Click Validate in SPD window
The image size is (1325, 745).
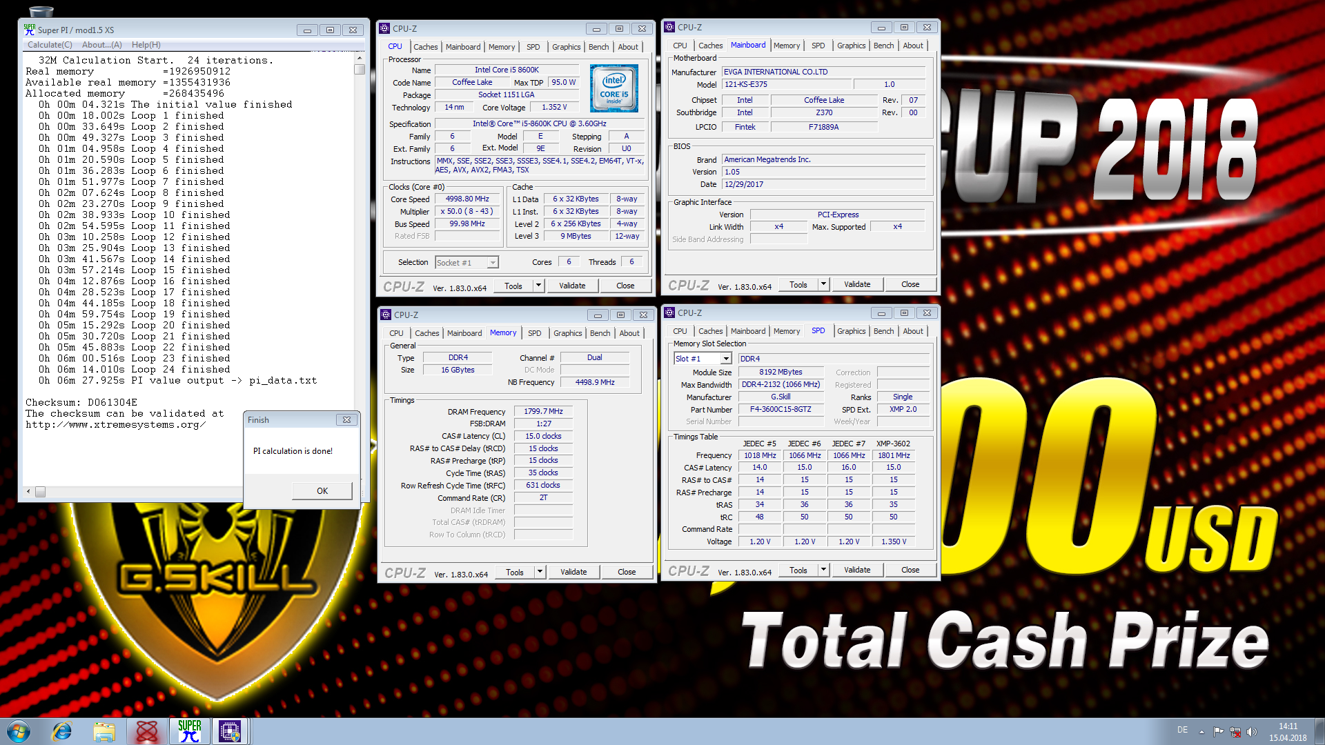[x=857, y=570]
